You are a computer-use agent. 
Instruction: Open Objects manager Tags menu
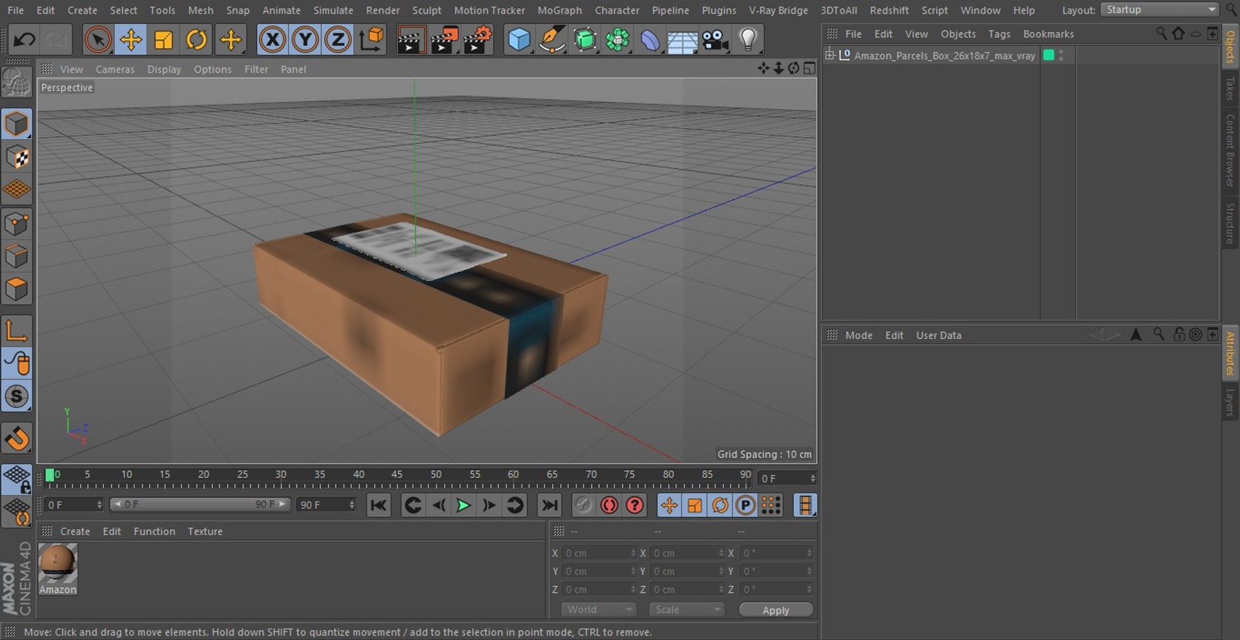(x=999, y=34)
